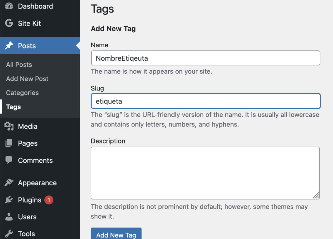The width and height of the screenshot is (333, 239).
Task: Click the Tags page heading
Action: pos(102,9)
